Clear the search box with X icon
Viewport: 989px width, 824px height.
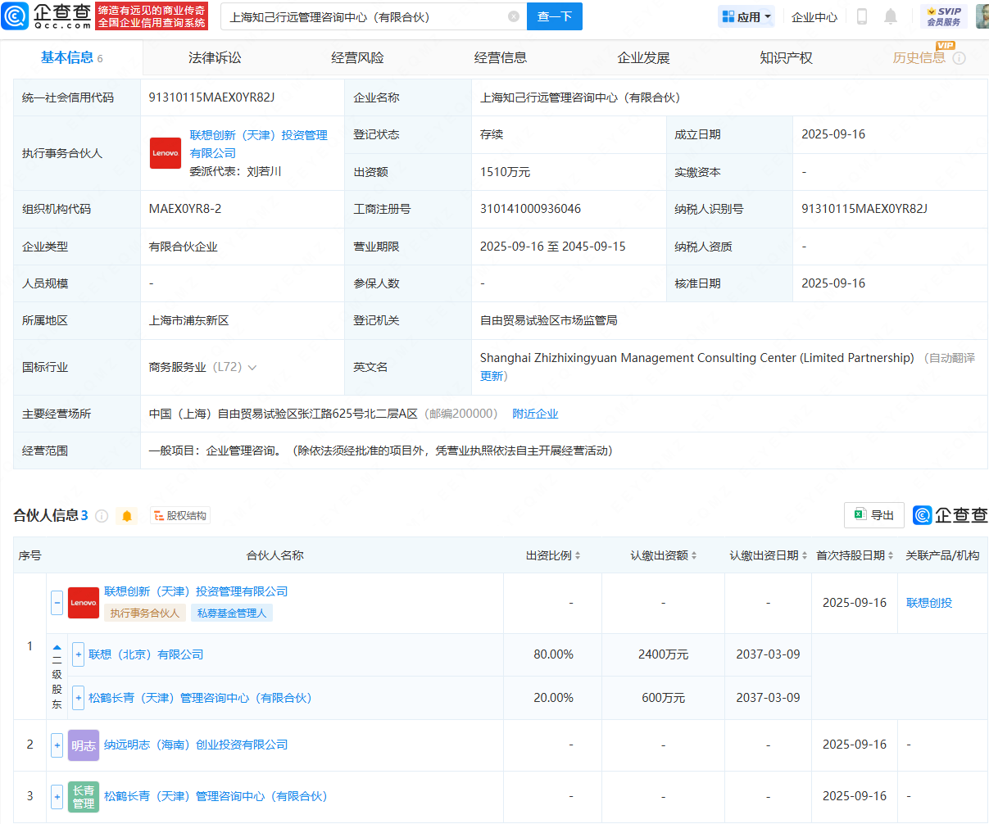pos(514,16)
